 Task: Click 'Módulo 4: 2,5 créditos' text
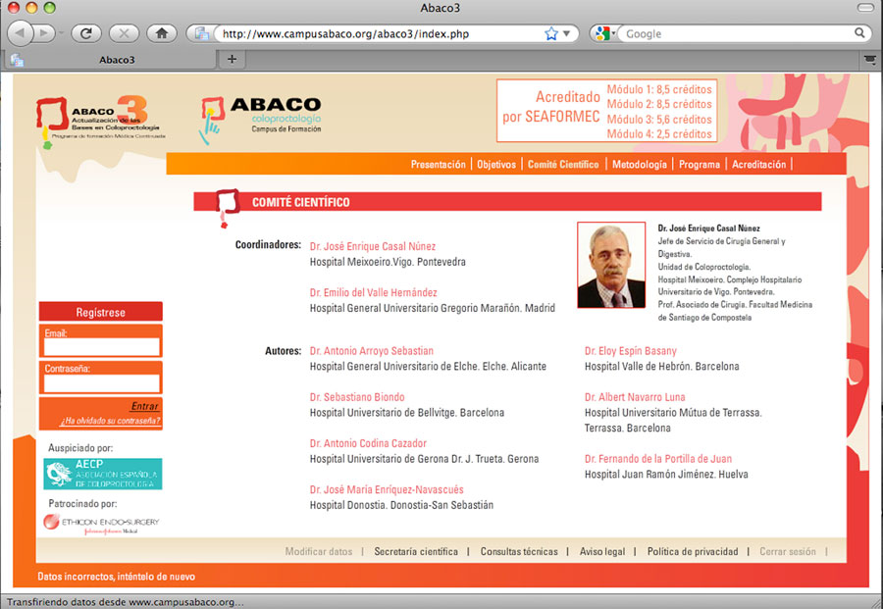659,134
